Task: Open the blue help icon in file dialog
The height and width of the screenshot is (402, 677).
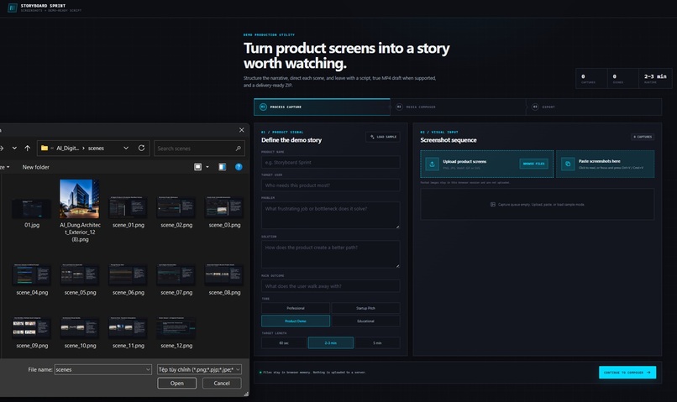Action: pyautogui.click(x=239, y=167)
